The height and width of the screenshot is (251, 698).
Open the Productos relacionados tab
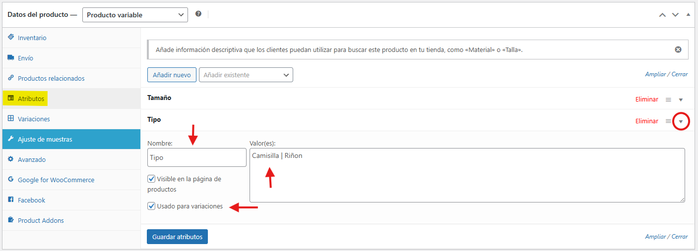[71, 78]
